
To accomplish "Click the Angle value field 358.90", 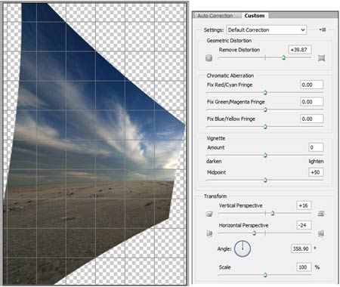I will 301,248.
